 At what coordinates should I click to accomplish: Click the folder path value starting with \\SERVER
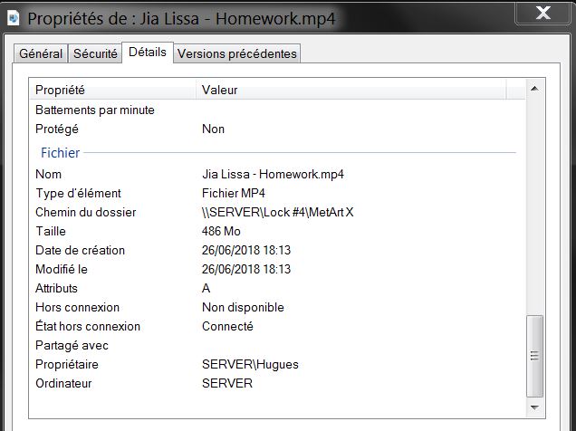(x=278, y=212)
